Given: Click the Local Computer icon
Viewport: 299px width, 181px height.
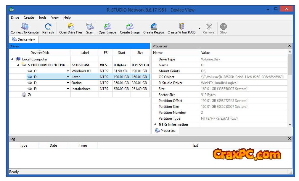Looking at the screenshot, I should click(18, 59).
